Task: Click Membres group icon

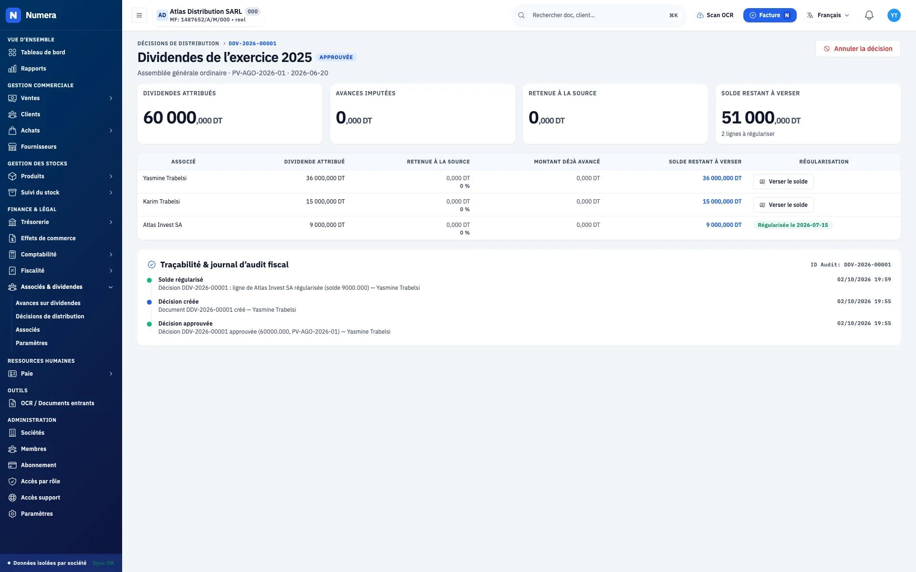Action: coord(12,449)
